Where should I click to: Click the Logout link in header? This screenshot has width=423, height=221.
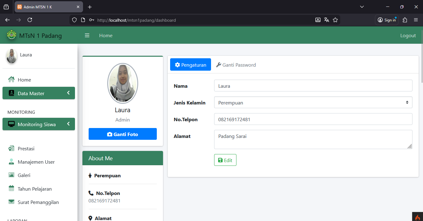click(408, 36)
